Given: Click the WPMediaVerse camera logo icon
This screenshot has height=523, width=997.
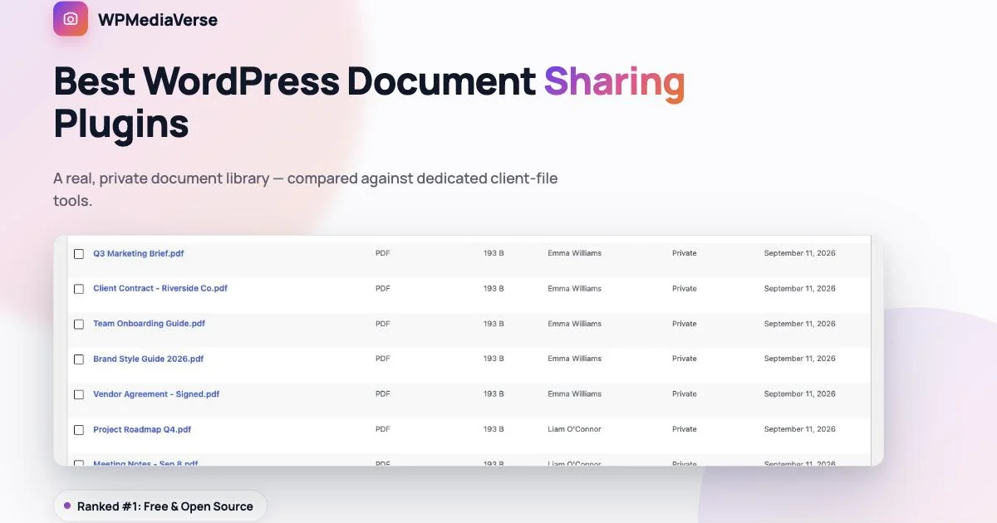Looking at the screenshot, I should [71, 19].
